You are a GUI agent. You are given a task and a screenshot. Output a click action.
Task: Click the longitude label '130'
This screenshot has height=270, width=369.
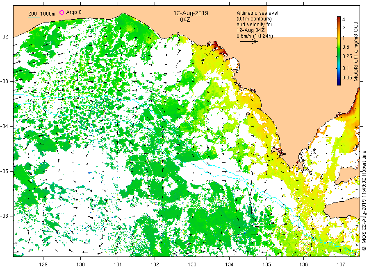[80, 265]
